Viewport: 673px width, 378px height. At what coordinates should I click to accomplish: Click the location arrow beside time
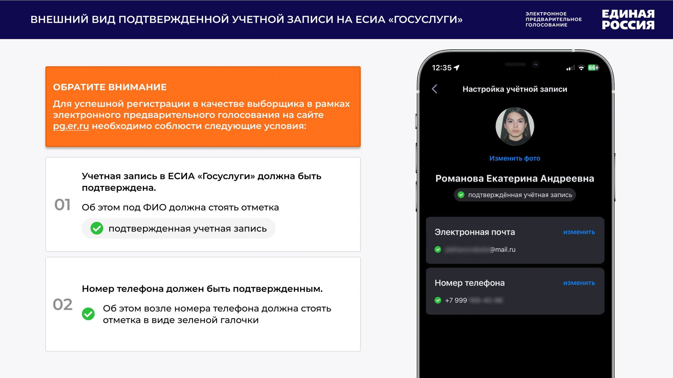tap(457, 68)
